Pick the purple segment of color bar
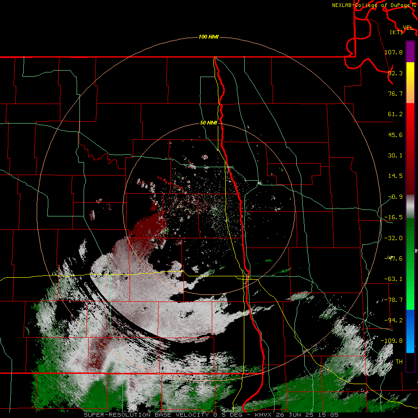 pyautogui.click(x=410, y=52)
